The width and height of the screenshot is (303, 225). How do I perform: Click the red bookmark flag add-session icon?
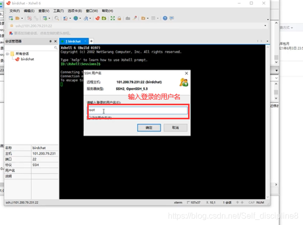pos(11,33)
